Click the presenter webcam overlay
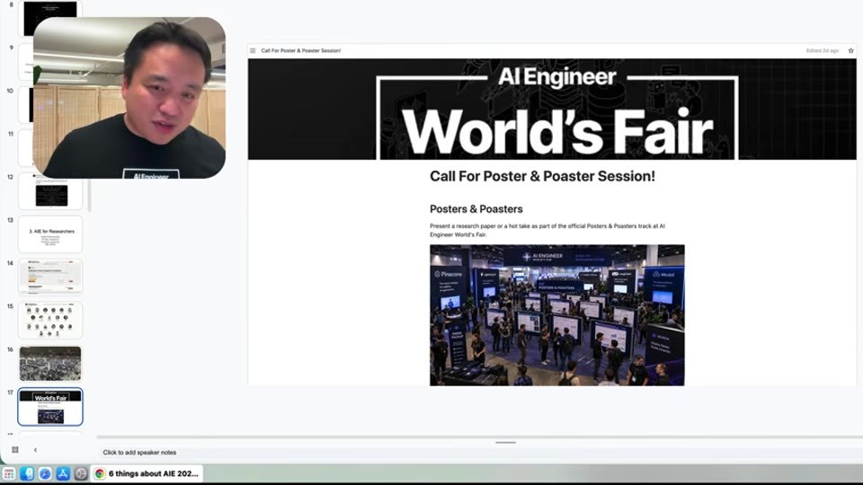The image size is (863, 485). point(129,98)
